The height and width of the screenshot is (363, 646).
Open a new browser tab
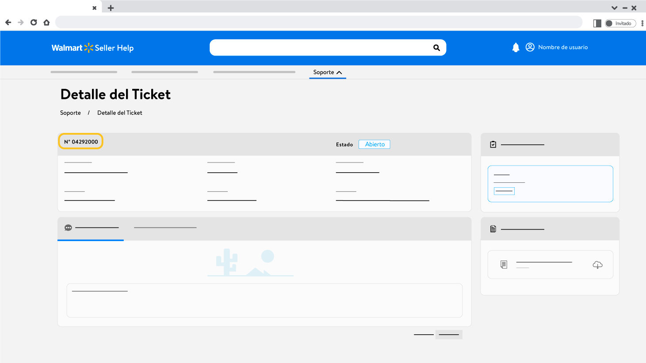(x=111, y=8)
